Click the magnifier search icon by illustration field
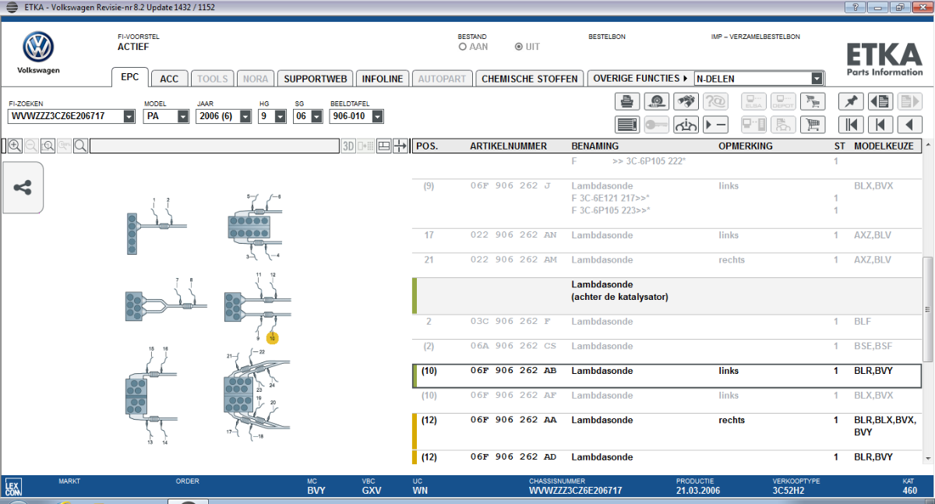The image size is (935, 504). pos(81,146)
